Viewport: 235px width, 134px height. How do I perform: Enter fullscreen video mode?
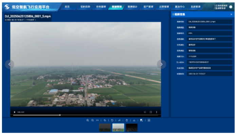(151, 112)
